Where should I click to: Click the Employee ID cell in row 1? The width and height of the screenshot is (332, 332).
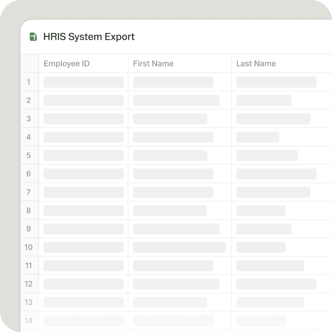pos(83,82)
